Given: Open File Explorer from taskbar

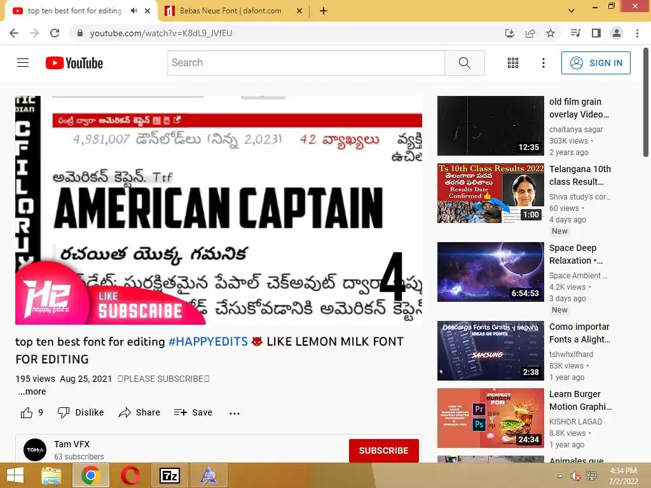Looking at the screenshot, I should point(51,475).
